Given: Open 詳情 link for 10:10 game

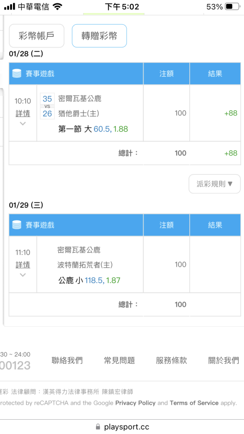Looking at the screenshot, I should pos(23,113).
